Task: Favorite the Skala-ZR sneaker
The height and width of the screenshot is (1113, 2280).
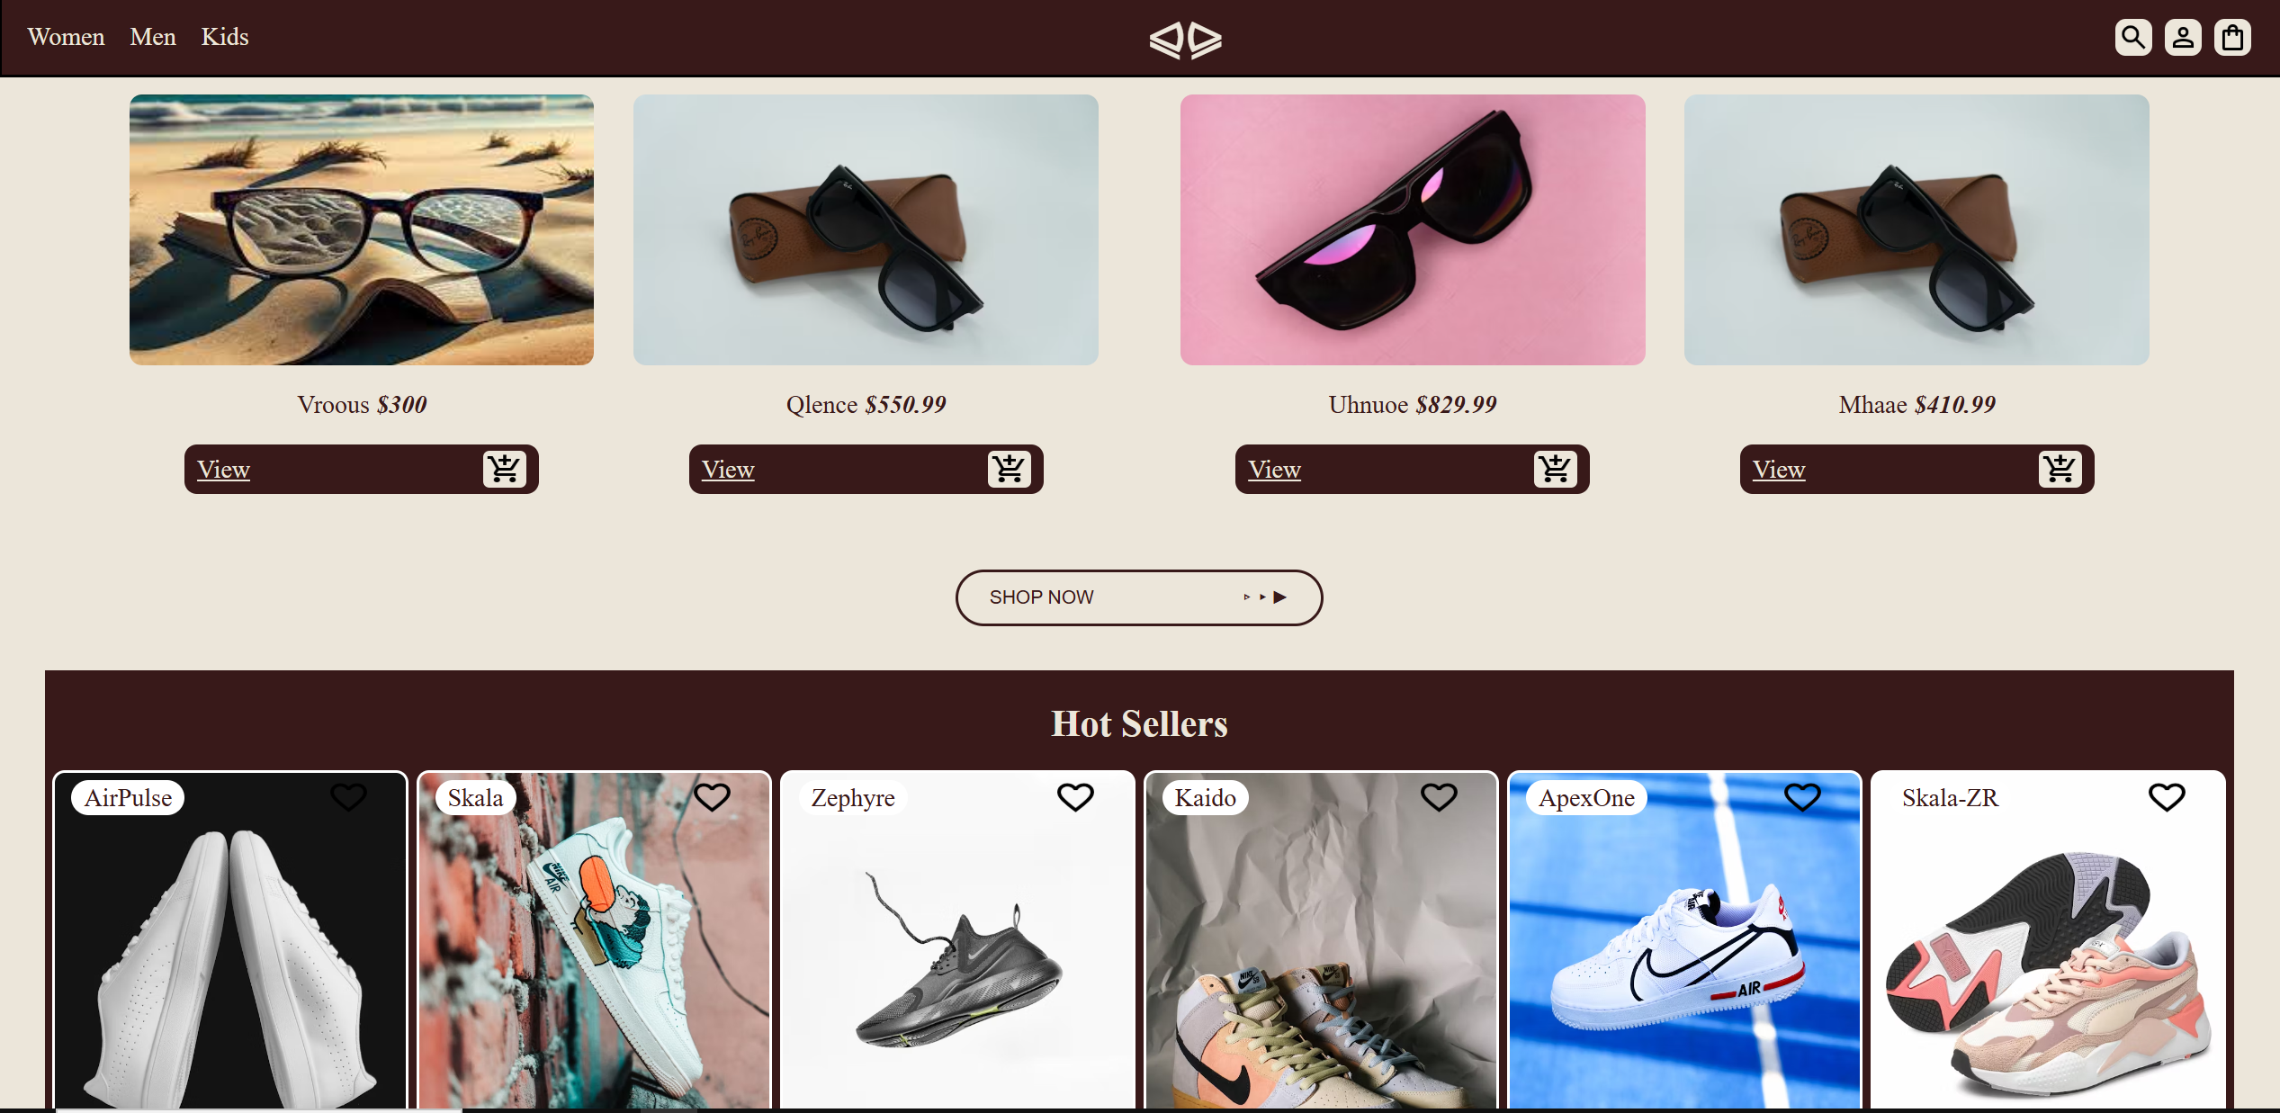Action: 2167,796
